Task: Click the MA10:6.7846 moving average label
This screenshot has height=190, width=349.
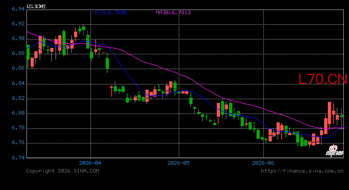Action: point(110,13)
